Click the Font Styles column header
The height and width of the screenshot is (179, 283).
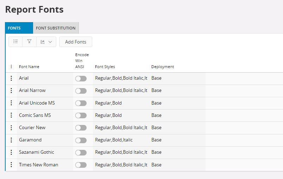point(105,67)
